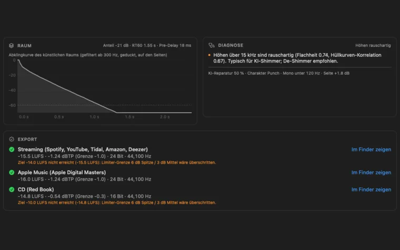This screenshot has height=250, width=400.
Task: Click the '1.0 s' time axis label
Action: pyautogui.click(x=94, y=117)
